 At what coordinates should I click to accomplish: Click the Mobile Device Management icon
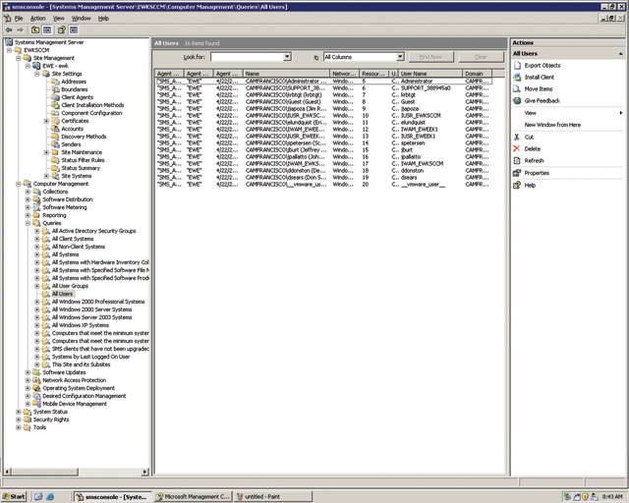click(x=37, y=404)
